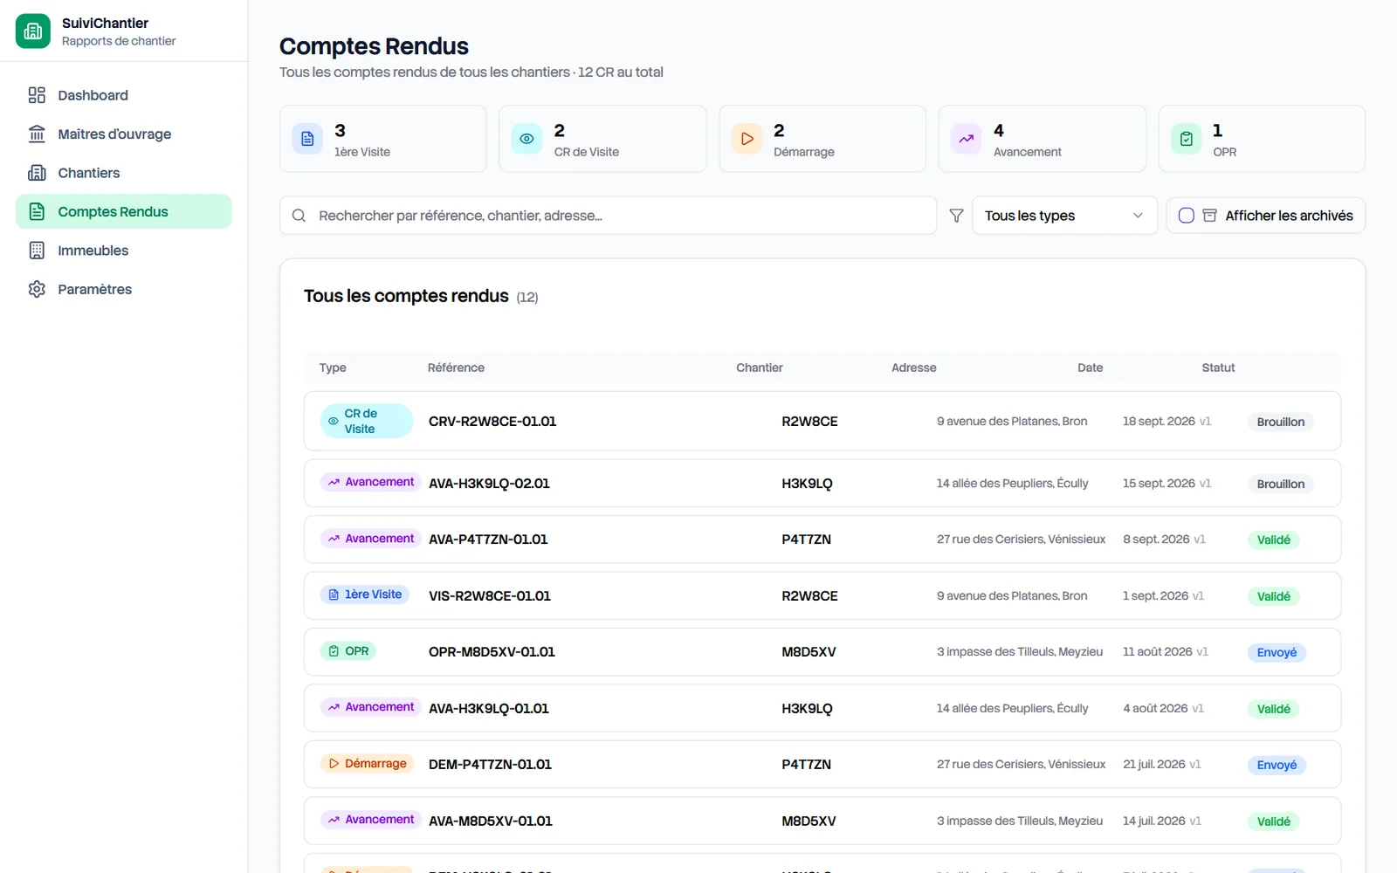
Task: Click the Paramètres gear icon
Action: [x=37, y=289]
